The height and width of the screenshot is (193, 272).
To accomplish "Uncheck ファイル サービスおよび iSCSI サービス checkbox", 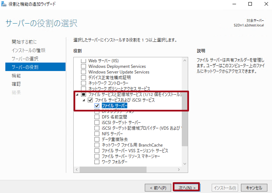I will pyautogui.click(x=90, y=100).
